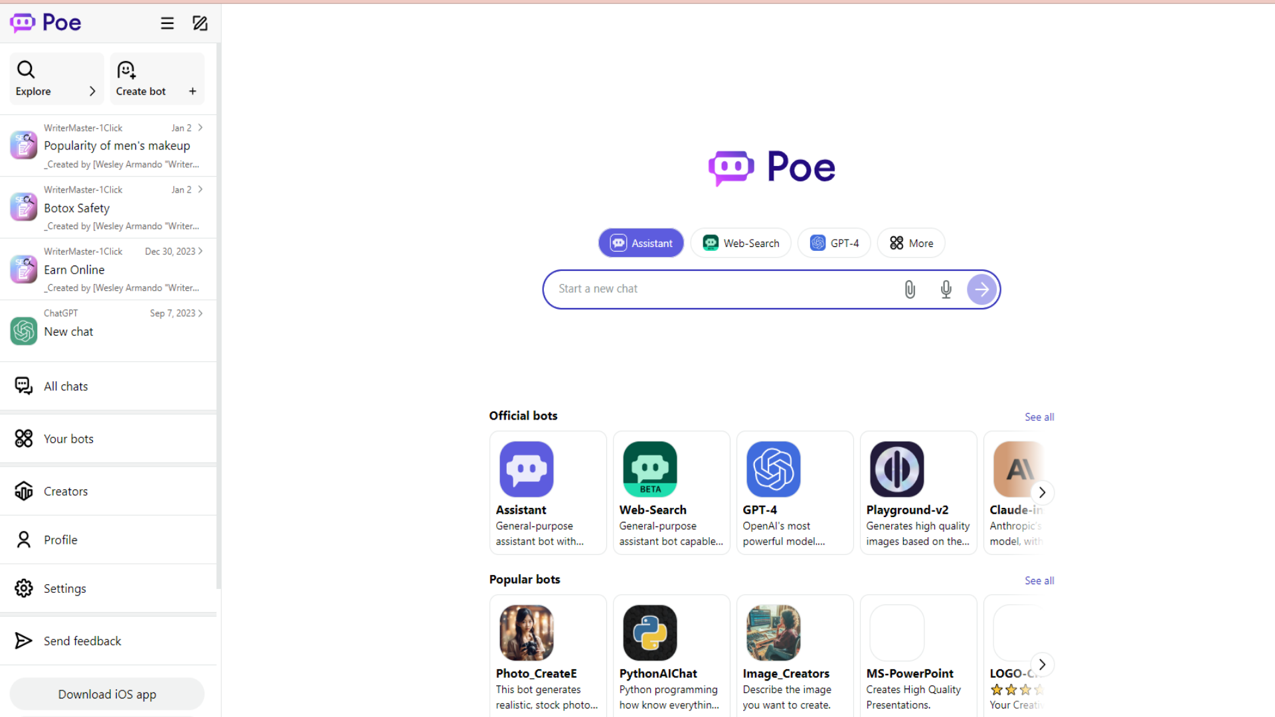Click See all for Official bots
Image resolution: width=1275 pixels, height=717 pixels.
click(x=1039, y=417)
